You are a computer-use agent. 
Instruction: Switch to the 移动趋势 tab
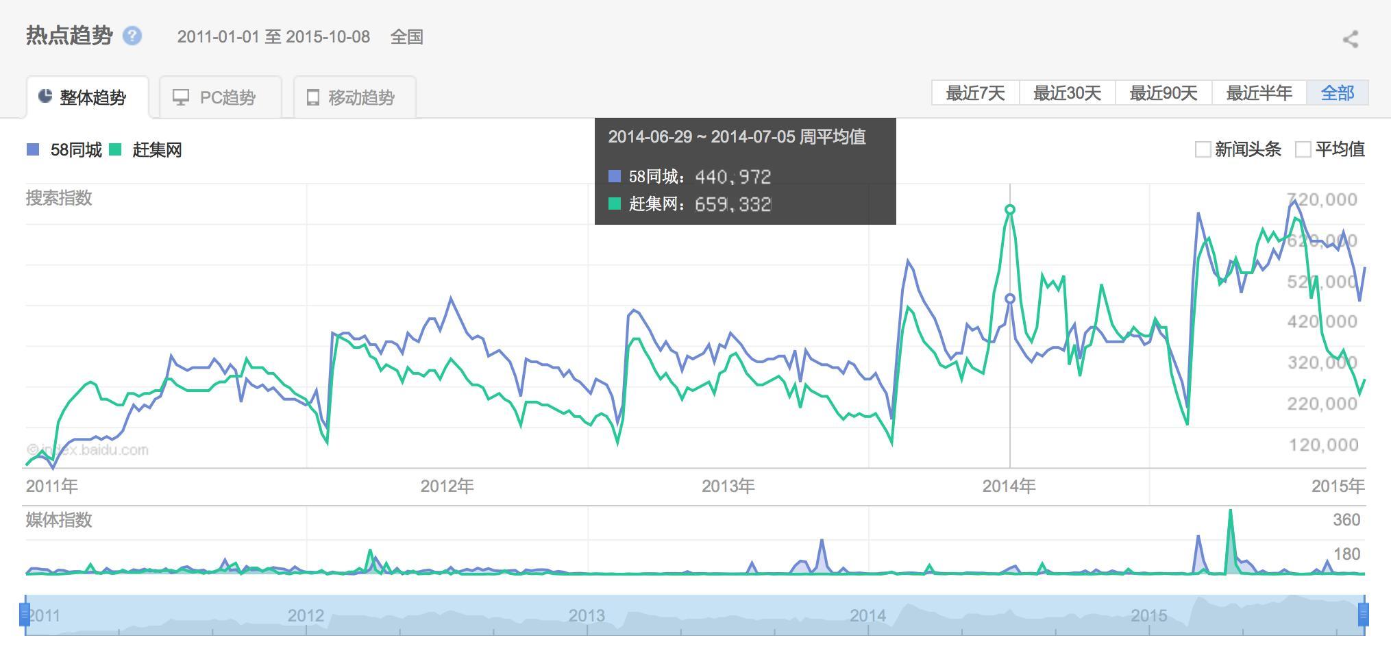click(354, 97)
